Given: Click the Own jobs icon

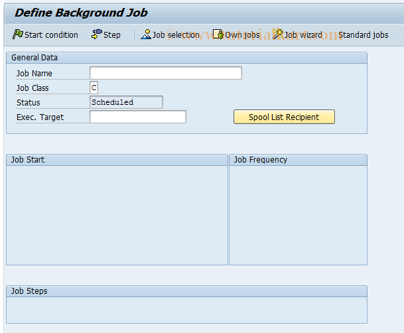Looking at the screenshot, I should point(218,34).
